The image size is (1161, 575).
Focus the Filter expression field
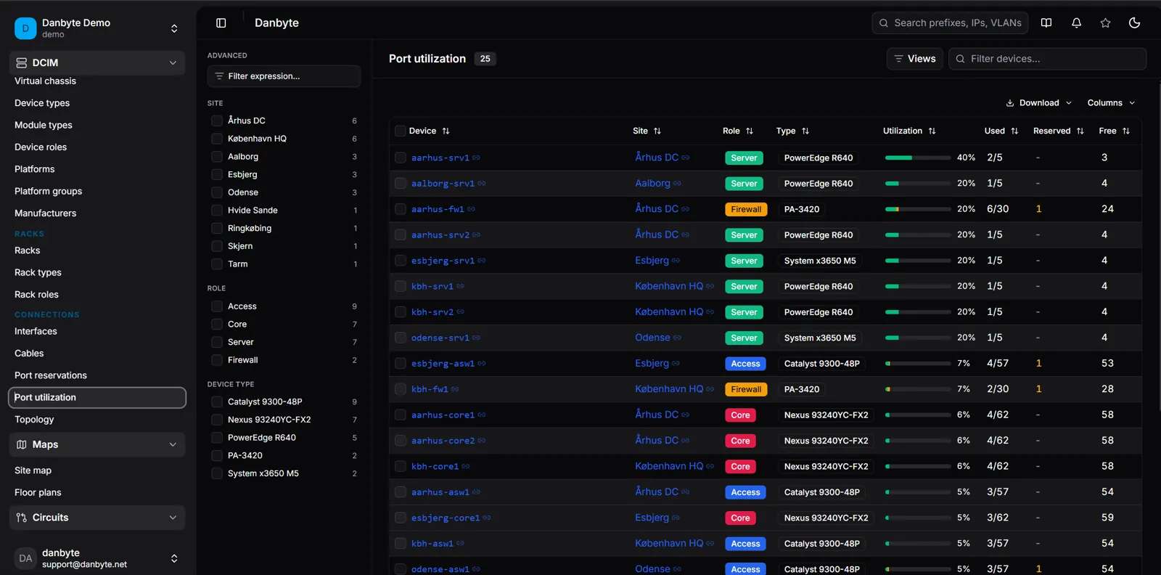tap(284, 76)
